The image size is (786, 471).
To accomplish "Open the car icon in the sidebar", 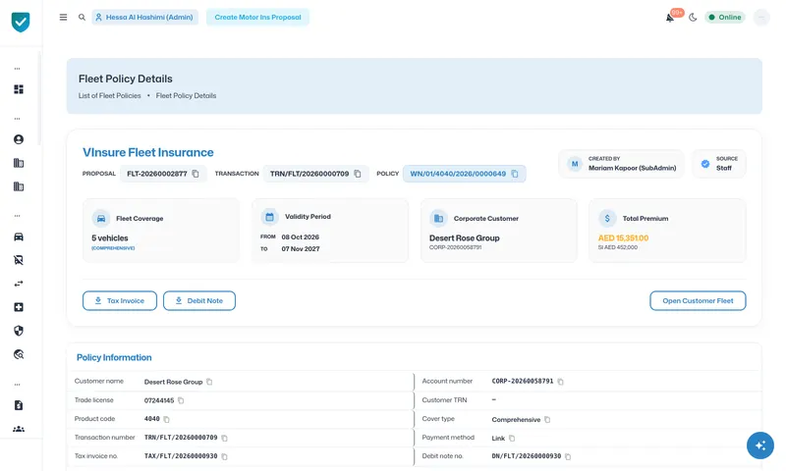I will 19,236.
